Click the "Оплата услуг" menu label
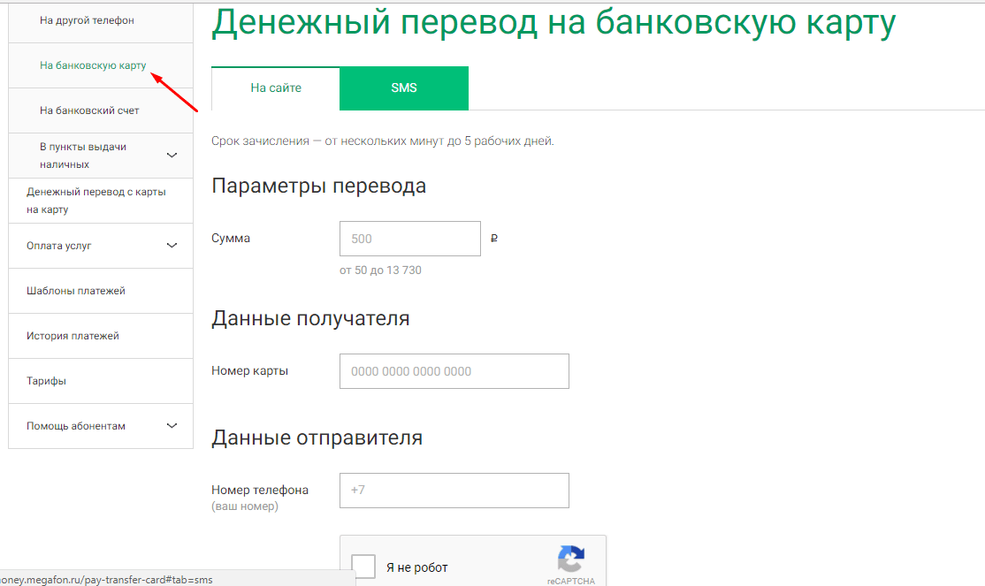Viewport: 985px width, 586px height. [x=59, y=246]
